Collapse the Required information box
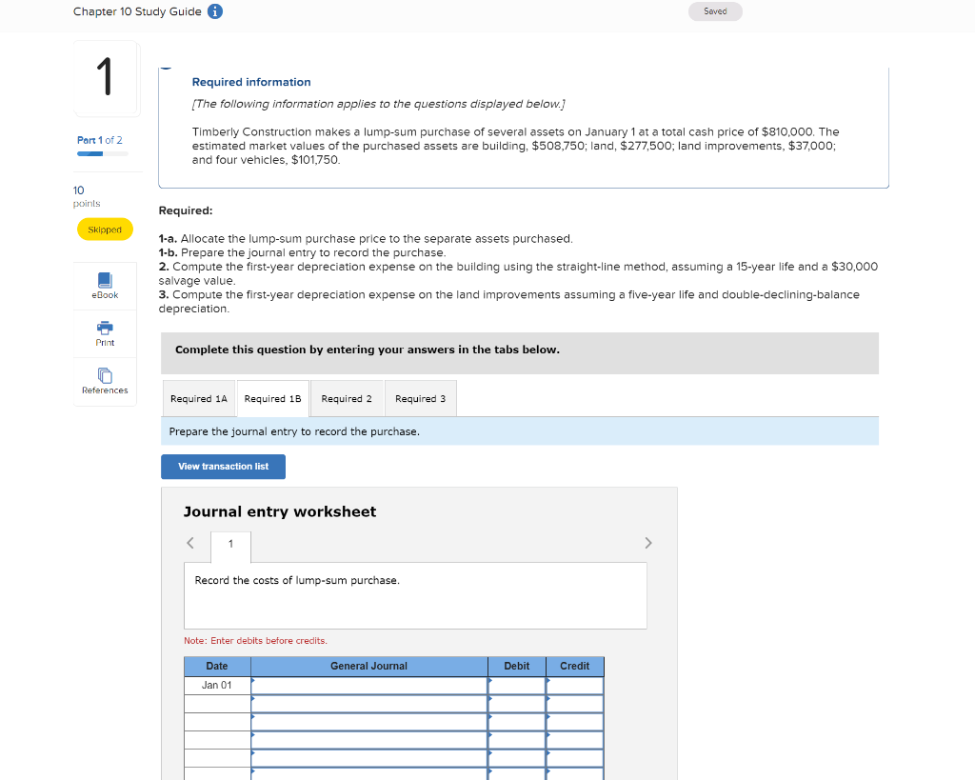Image resolution: width=975 pixels, height=780 pixels. (166, 68)
